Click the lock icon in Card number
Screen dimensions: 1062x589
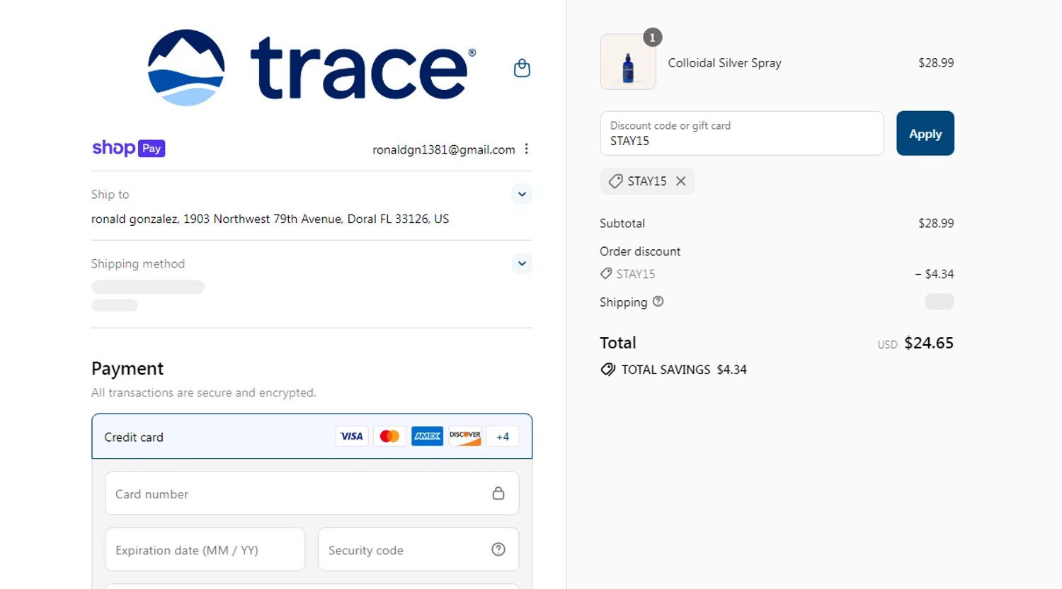(x=498, y=493)
